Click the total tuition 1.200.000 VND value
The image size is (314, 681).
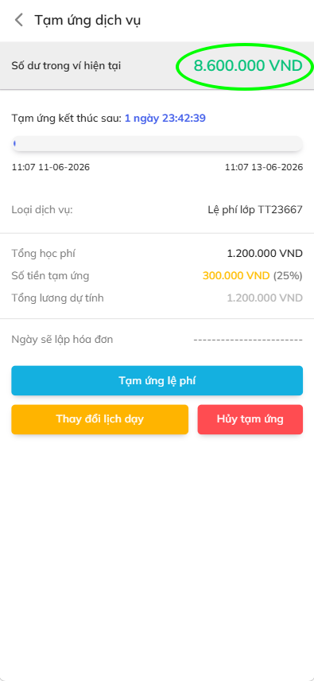[265, 253]
